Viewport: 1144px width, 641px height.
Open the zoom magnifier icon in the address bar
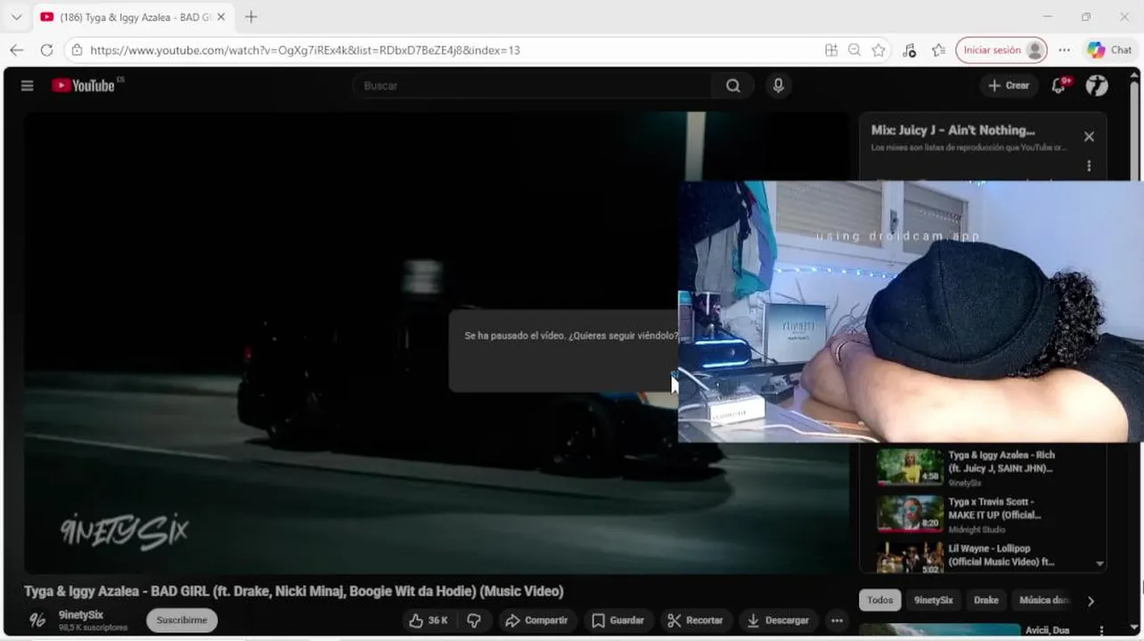(854, 51)
